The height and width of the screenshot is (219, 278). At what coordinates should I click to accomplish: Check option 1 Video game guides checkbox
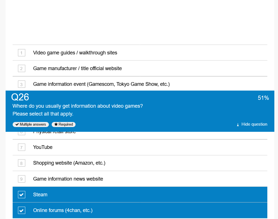click(x=21, y=53)
